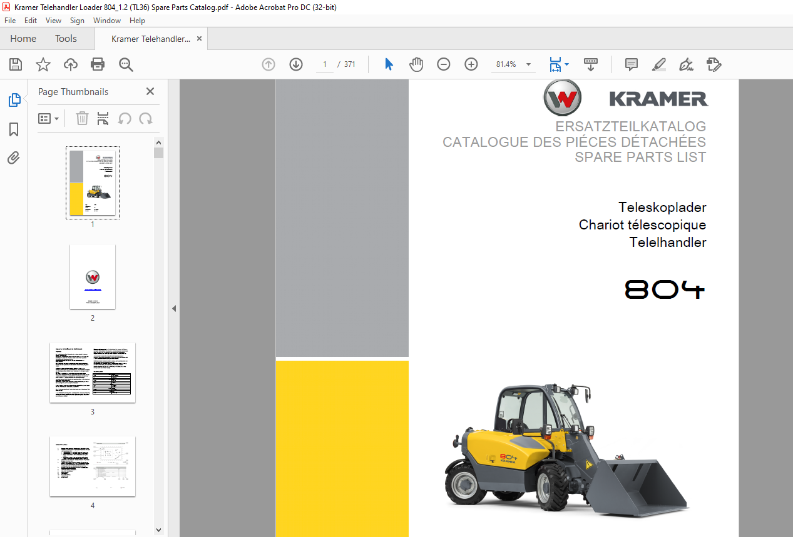Open the Find text magnifier icon
This screenshot has height=537, width=793.
[x=126, y=64]
